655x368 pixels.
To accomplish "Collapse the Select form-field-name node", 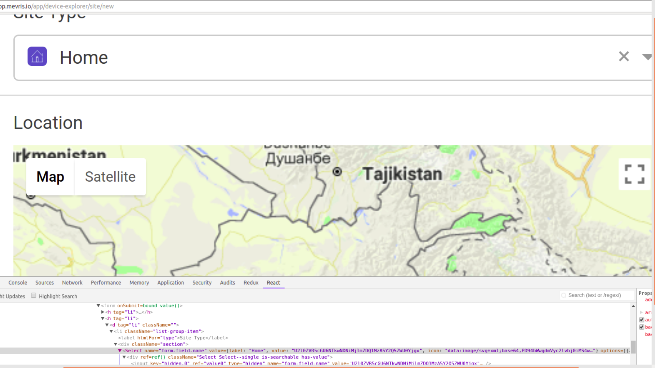I will click(x=120, y=351).
